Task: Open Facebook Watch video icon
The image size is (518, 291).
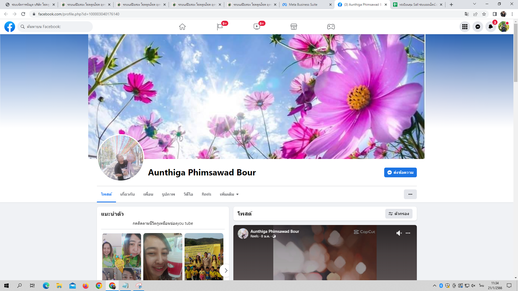Action: click(x=257, y=27)
